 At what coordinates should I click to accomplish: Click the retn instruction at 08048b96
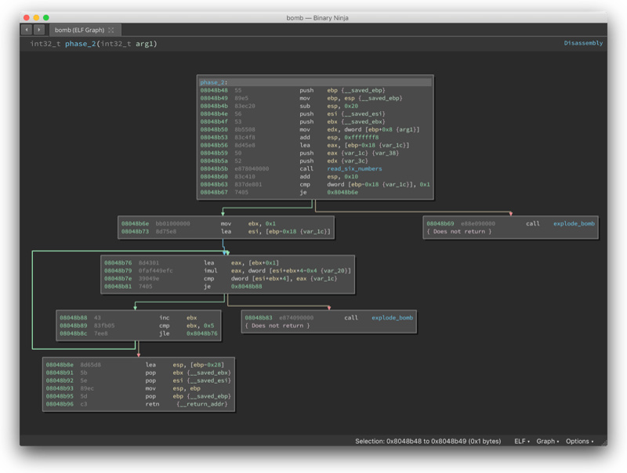click(x=152, y=404)
